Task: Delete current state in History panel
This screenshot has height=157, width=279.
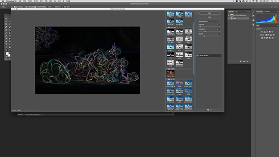Action: pyautogui.click(x=247, y=61)
